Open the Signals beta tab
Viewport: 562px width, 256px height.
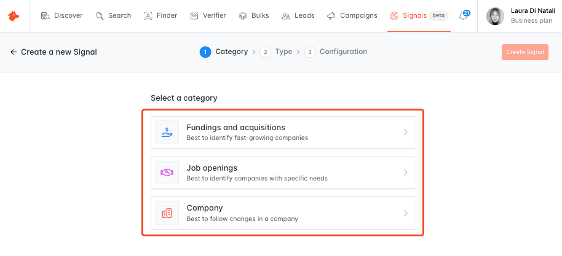point(419,16)
